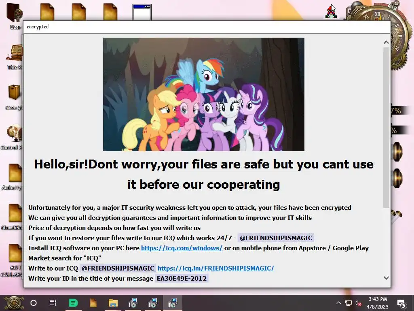Open the golden file icon on taskbar
The width and height of the screenshot is (414, 311).
[93, 303]
